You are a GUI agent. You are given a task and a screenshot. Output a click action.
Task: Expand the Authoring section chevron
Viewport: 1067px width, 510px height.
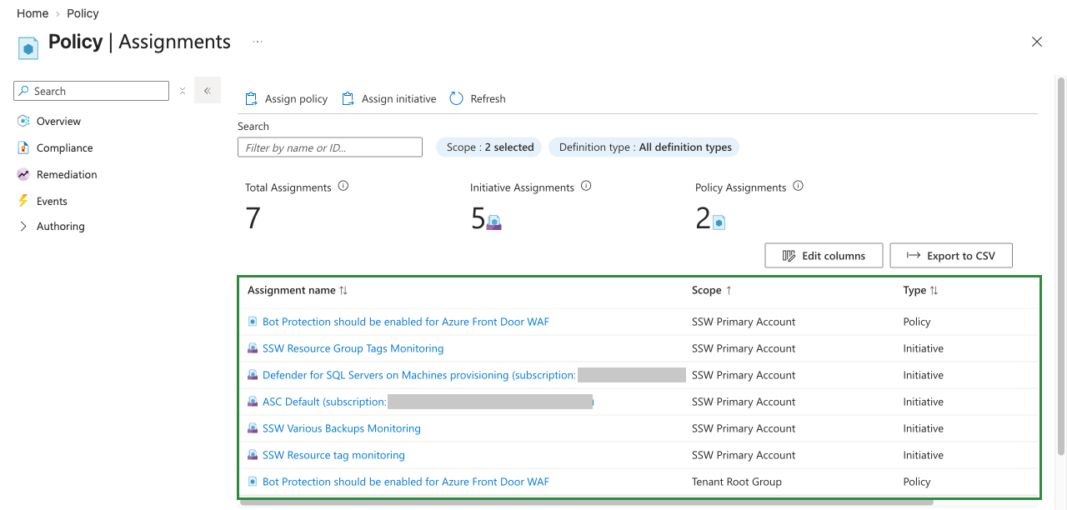[x=23, y=227]
